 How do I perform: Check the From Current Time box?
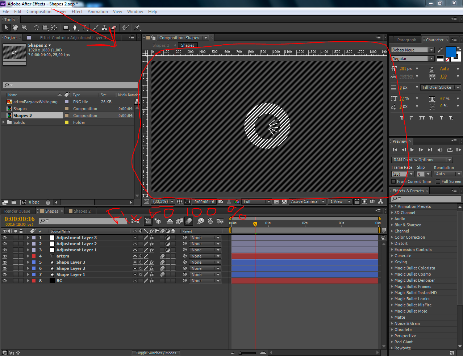tap(393, 181)
